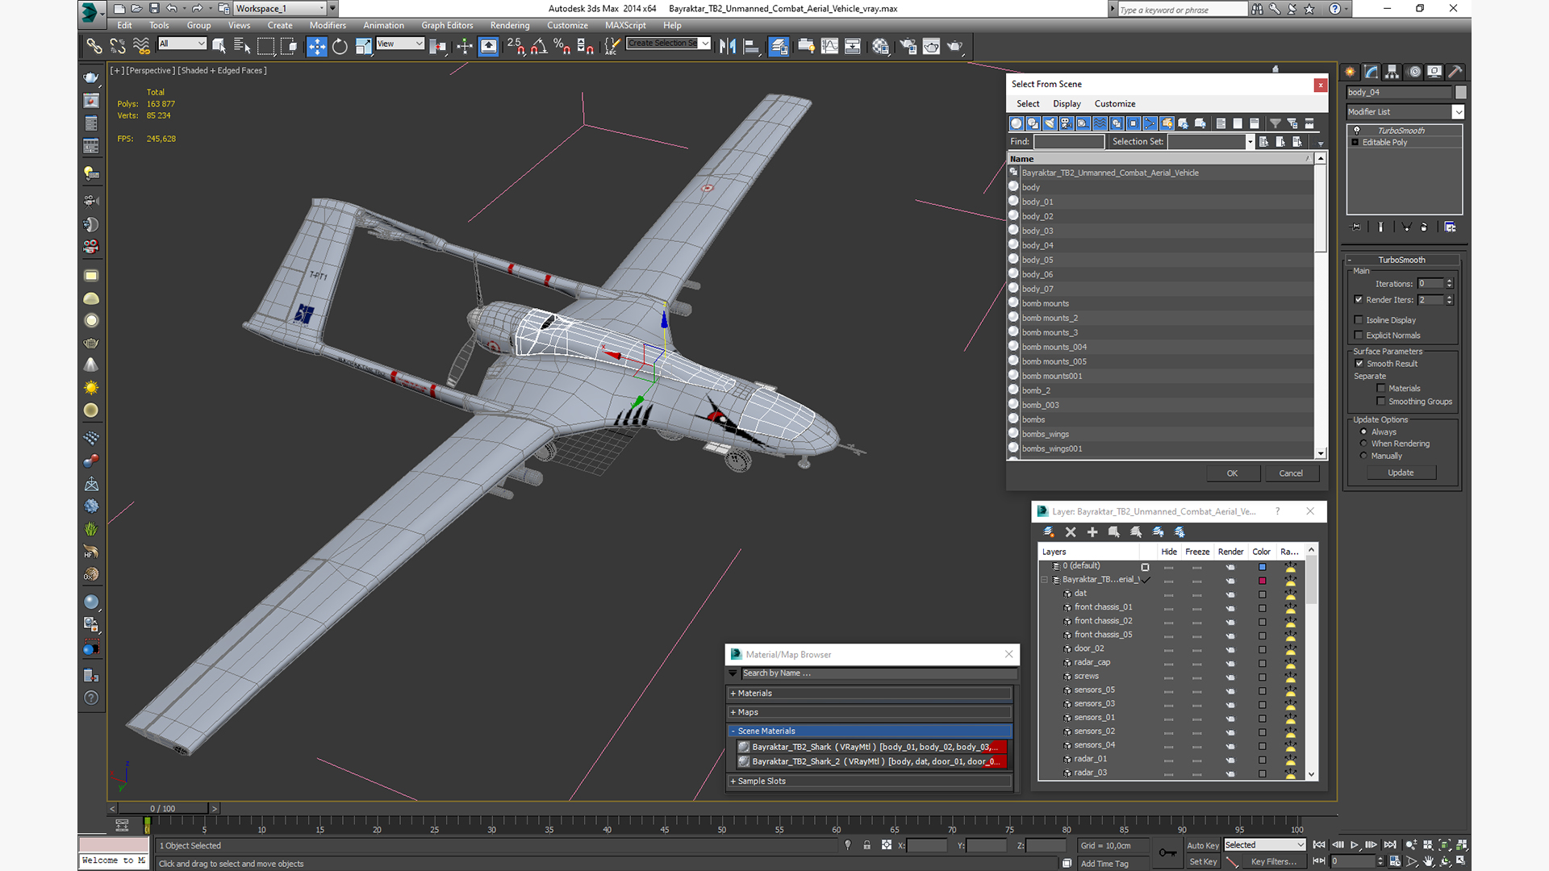Open Create Selection Set dropdown
This screenshot has height=871, width=1549.
pos(705,44)
